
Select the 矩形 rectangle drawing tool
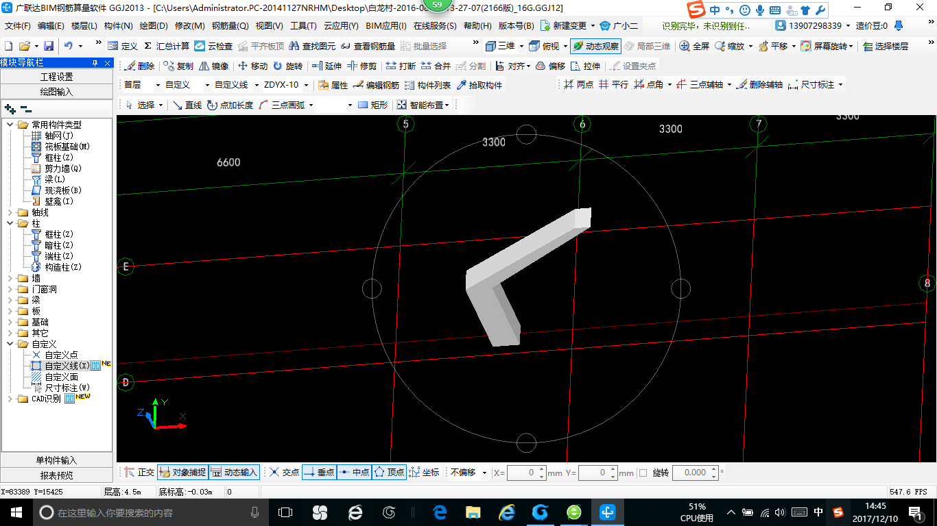pos(373,105)
